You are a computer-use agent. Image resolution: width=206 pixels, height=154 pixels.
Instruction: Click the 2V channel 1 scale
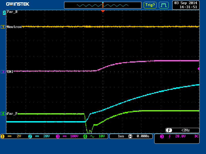coord(19,136)
